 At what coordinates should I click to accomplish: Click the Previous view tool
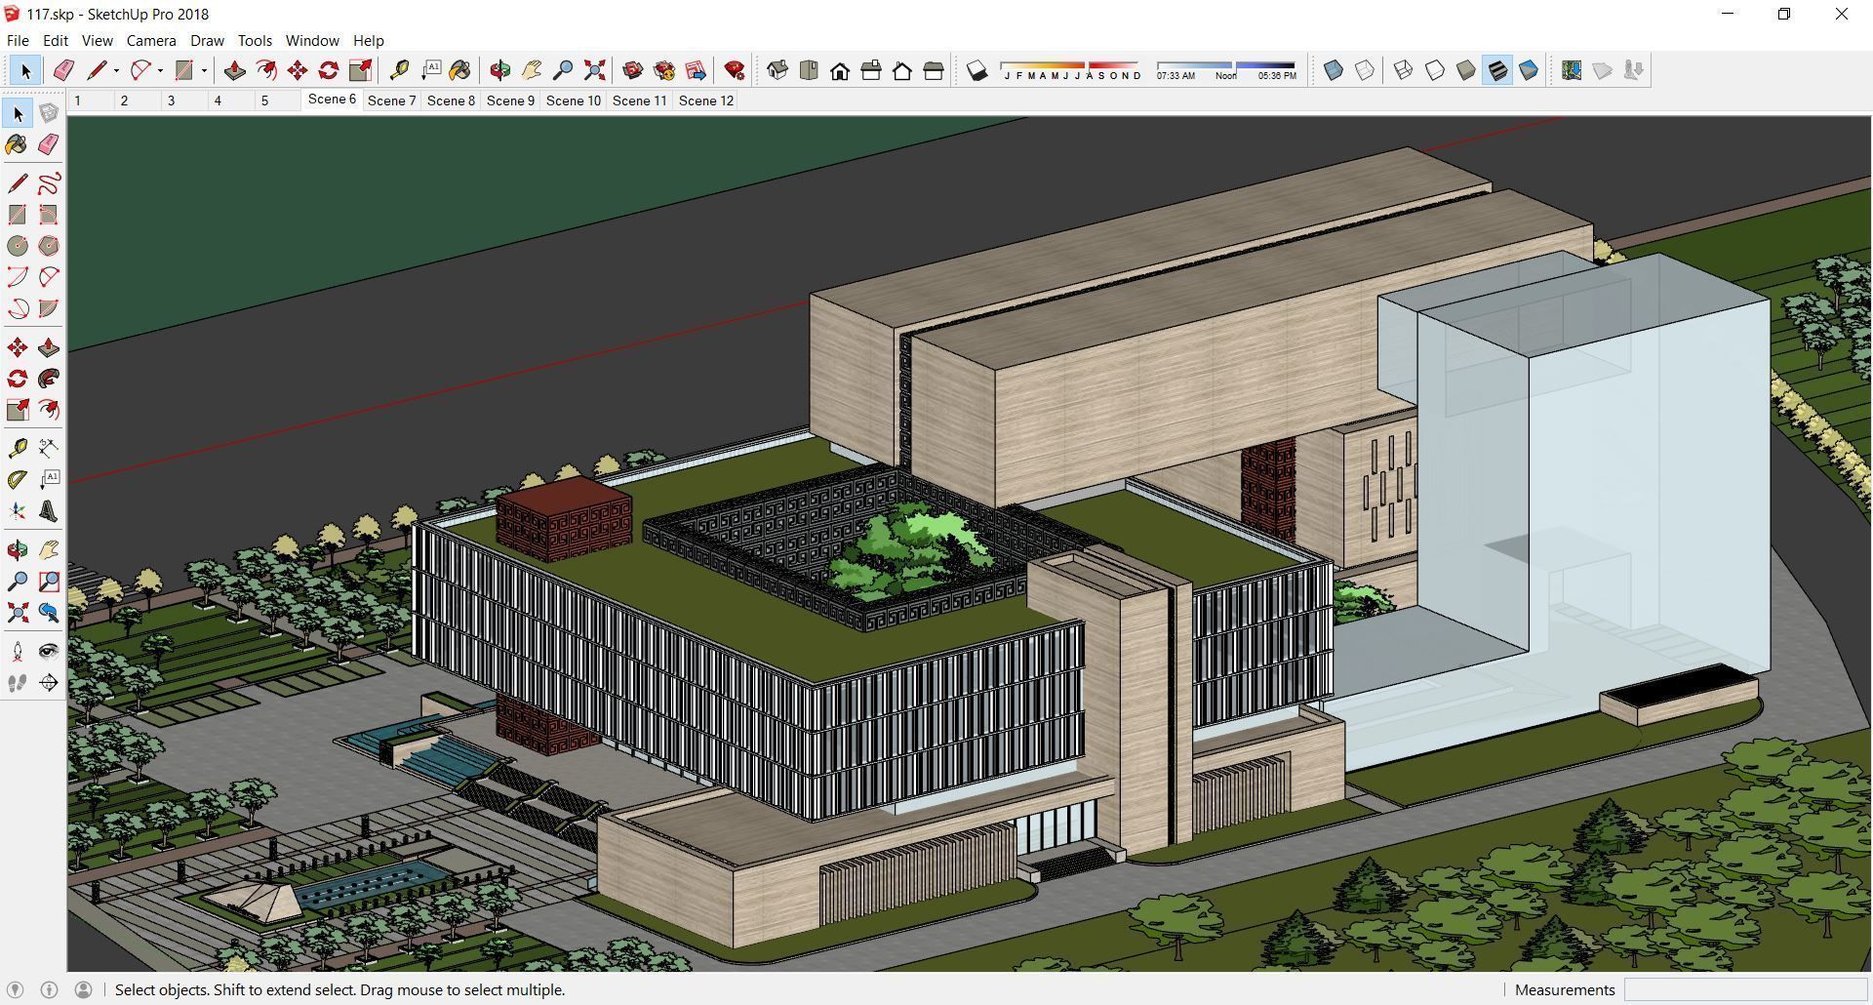point(49,613)
